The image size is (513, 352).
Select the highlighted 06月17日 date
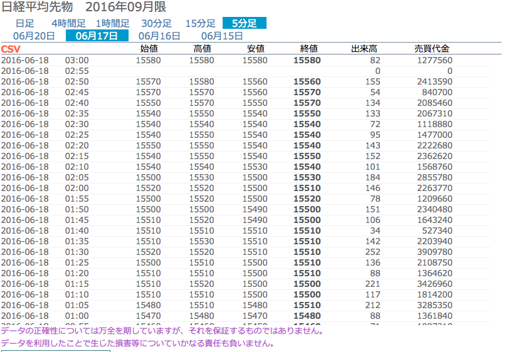pyautogui.click(x=97, y=36)
